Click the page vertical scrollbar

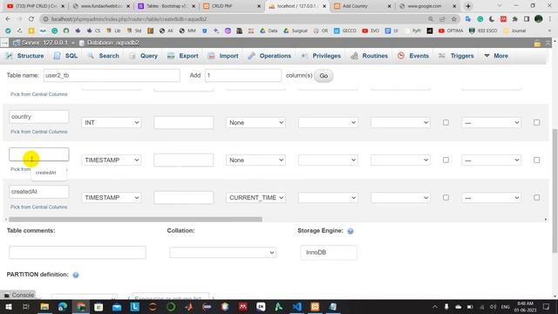click(555, 191)
